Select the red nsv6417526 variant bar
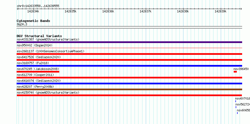Viewport: 250px width, 124px height. coord(129,60)
